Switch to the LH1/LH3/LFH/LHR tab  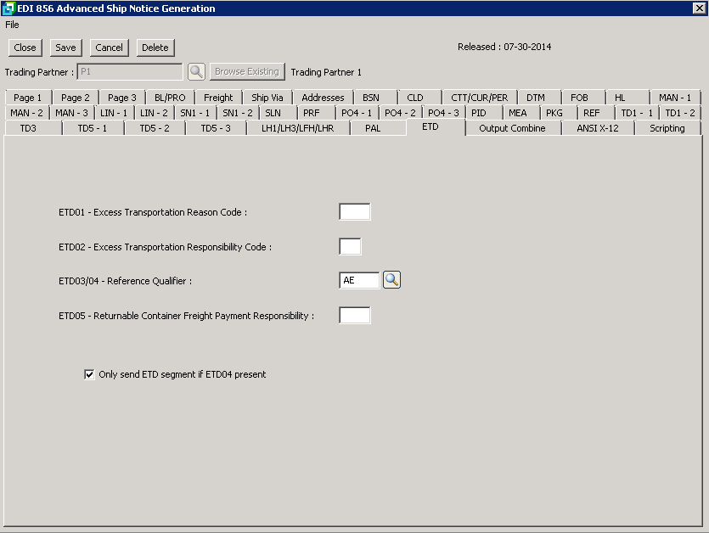(297, 128)
